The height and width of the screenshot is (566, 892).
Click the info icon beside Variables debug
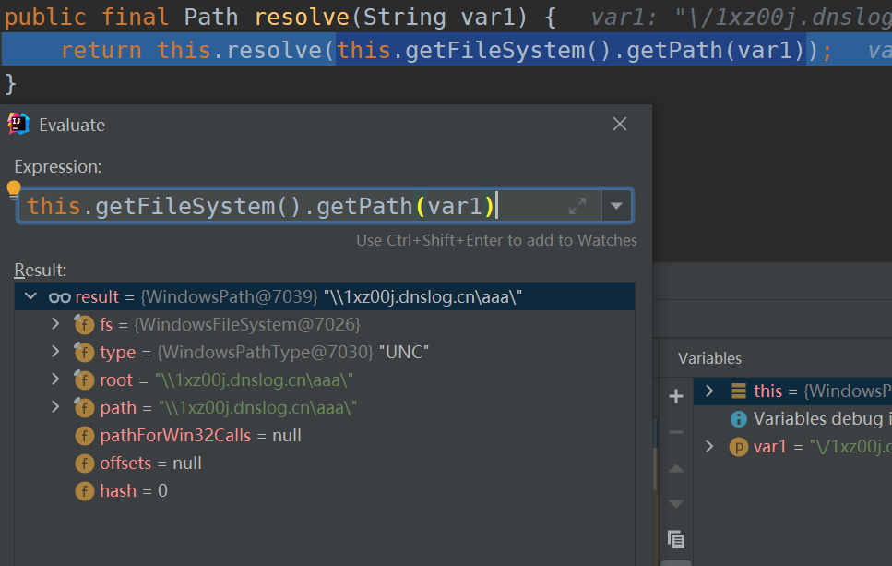[x=738, y=419]
